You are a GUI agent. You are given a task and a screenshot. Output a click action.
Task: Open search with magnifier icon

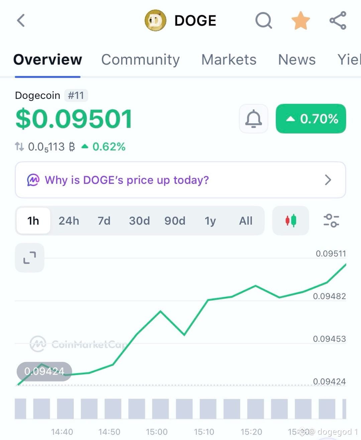[264, 20]
